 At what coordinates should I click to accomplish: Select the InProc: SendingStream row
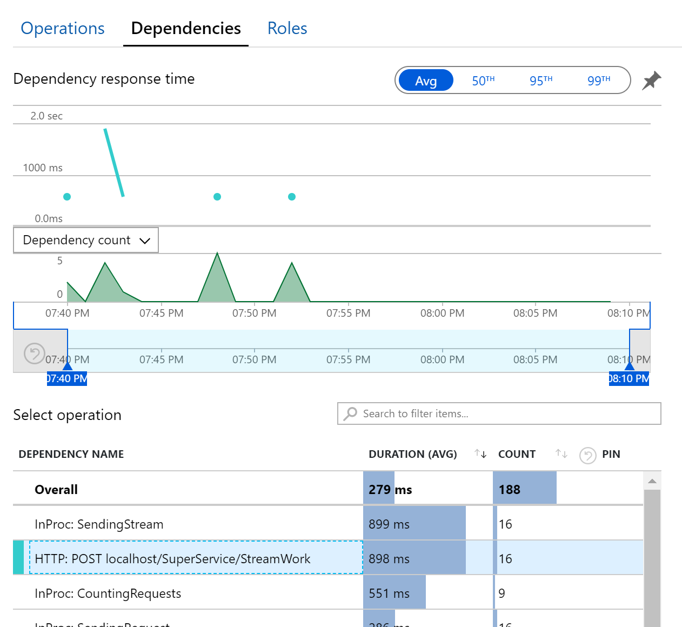[x=328, y=524]
